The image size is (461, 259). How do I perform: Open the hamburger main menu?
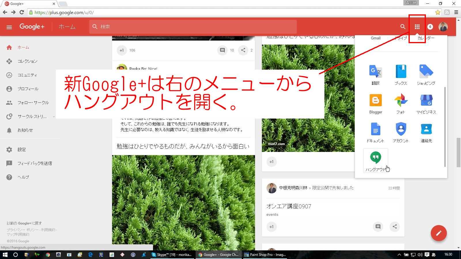[9, 27]
